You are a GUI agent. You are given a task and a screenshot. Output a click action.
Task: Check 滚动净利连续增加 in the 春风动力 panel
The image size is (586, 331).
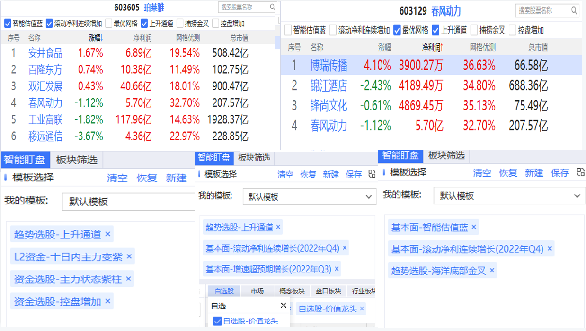point(333,30)
